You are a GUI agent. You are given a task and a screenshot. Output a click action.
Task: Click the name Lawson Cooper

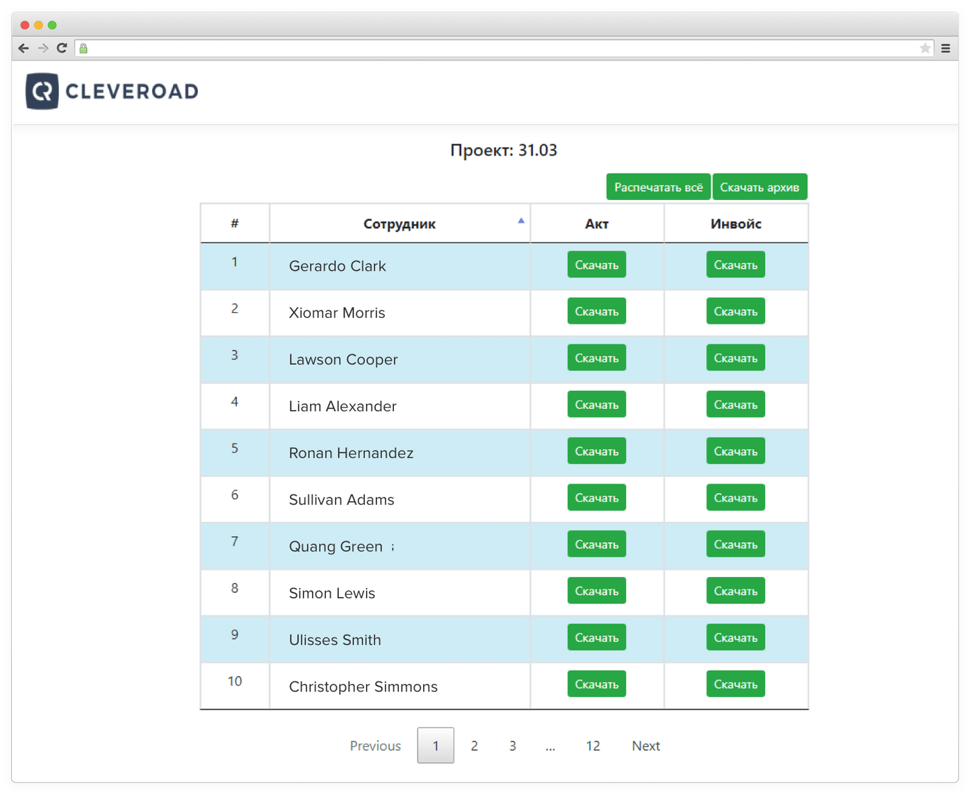tap(343, 359)
